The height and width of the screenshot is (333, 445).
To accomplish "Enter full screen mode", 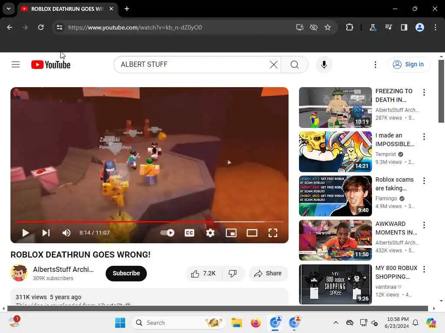I will click(273, 233).
